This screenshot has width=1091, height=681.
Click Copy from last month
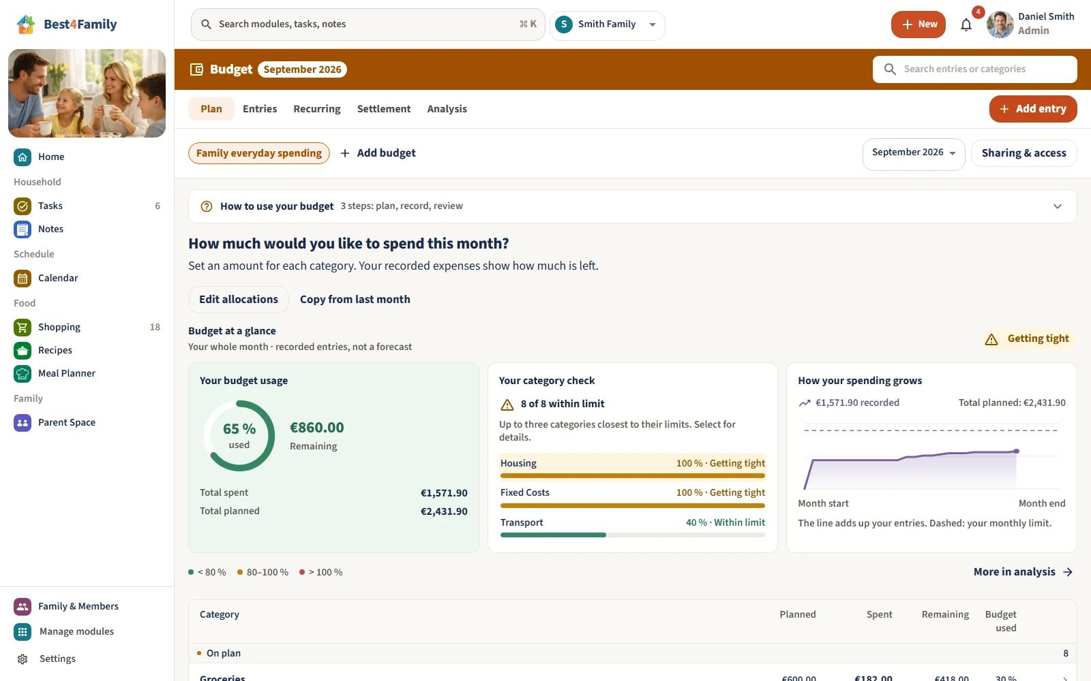point(355,300)
